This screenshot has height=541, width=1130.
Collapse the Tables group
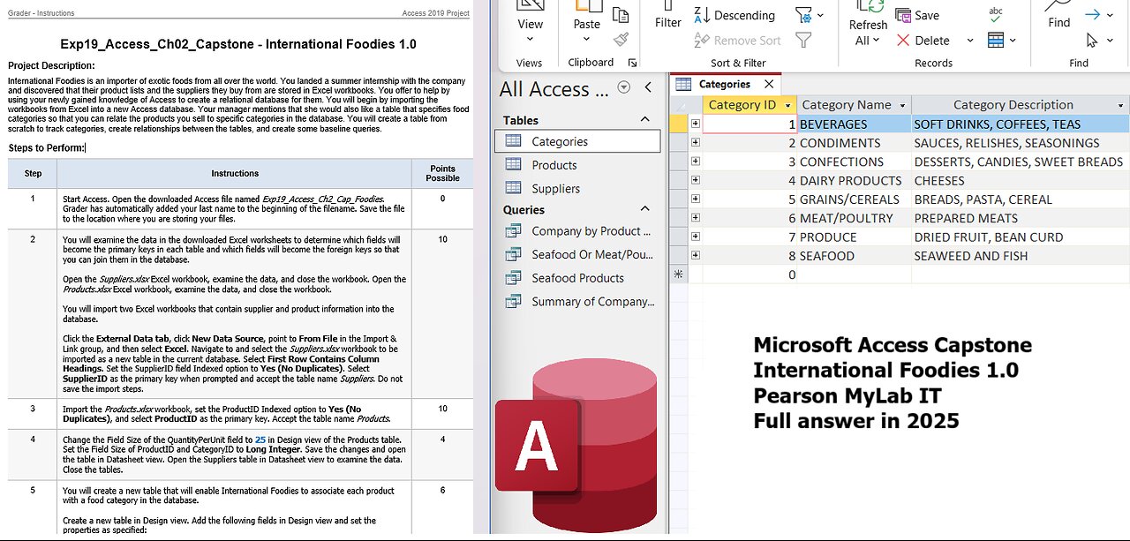coord(644,120)
